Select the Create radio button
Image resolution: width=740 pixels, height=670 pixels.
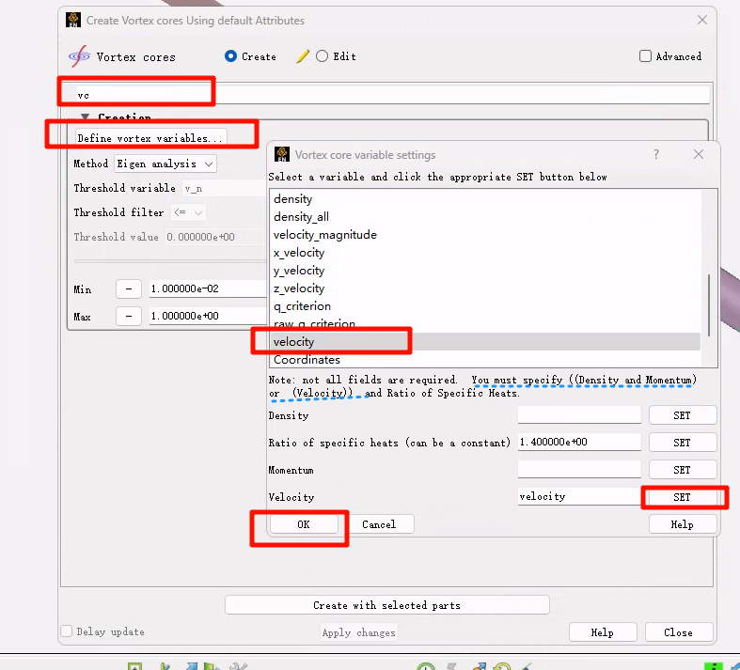[230, 56]
